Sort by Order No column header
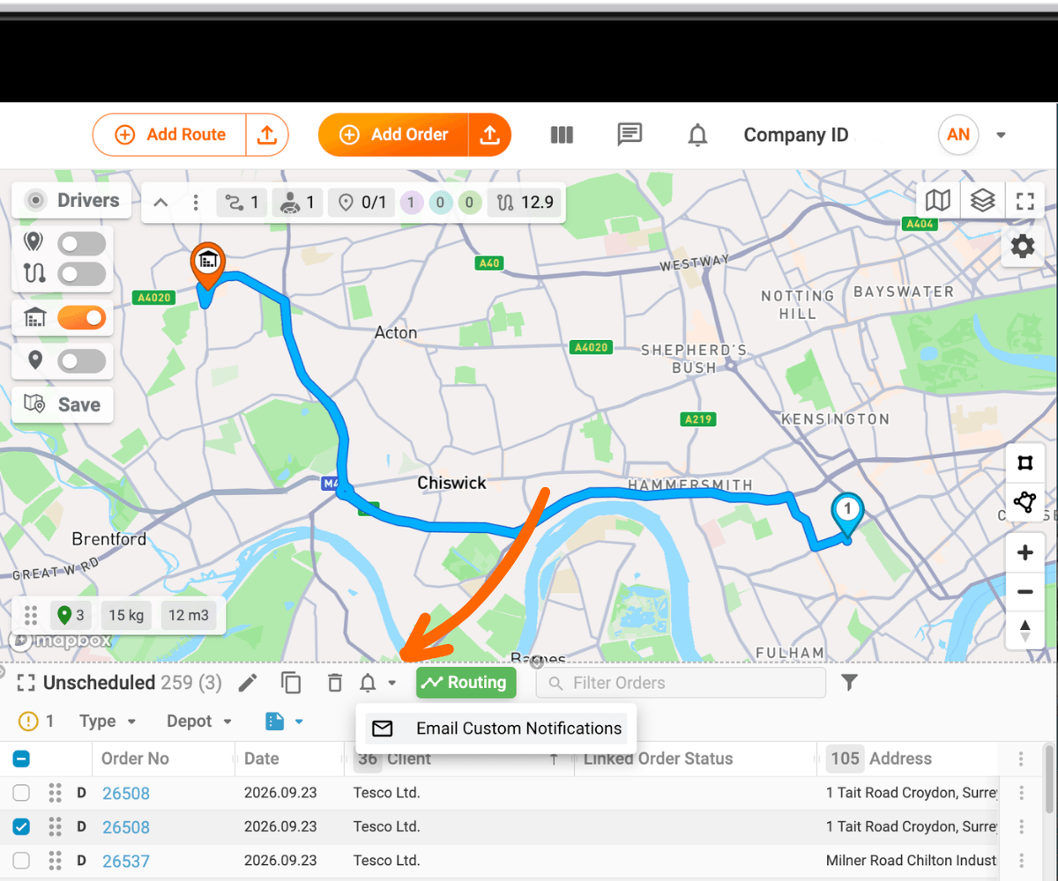This screenshot has height=881, width=1058. click(135, 759)
